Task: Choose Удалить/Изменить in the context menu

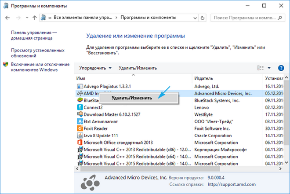Action: [x=132, y=98]
